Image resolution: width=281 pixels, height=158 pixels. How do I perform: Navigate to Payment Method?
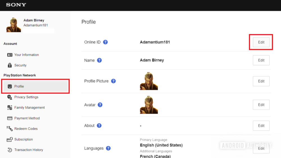[27, 118]
